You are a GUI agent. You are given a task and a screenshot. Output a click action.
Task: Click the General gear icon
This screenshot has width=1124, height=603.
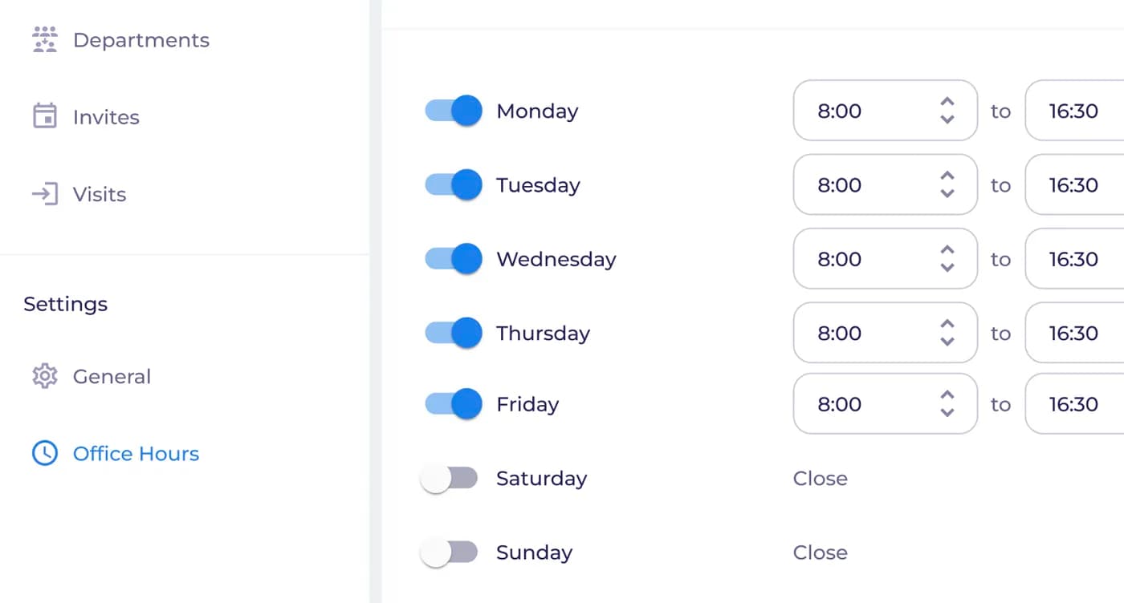pos(45,376)
